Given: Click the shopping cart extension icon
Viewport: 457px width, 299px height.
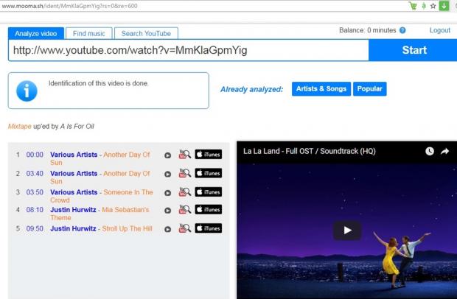Looking at the screenshot, I should (413, 6).
